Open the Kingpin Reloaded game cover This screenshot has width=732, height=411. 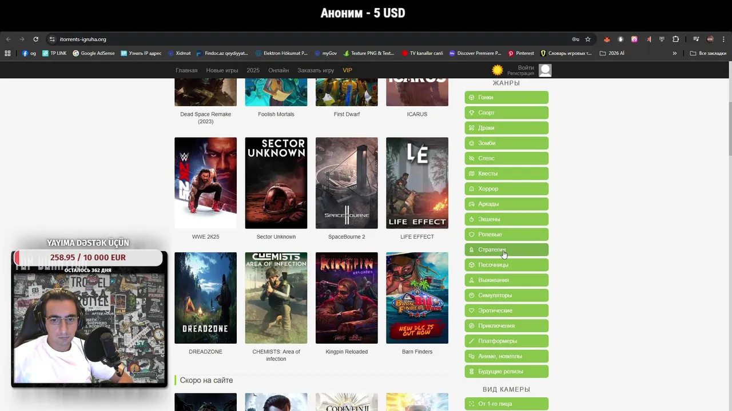[x=347, y=298]
